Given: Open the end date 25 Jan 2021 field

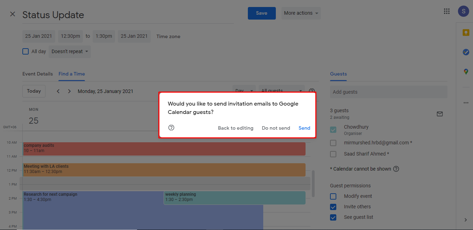Looking at the screenshot, I should pos(134,36).
